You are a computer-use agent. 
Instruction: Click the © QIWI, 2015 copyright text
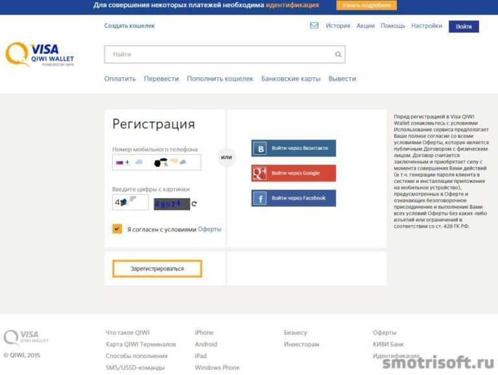tap(22, 356)
